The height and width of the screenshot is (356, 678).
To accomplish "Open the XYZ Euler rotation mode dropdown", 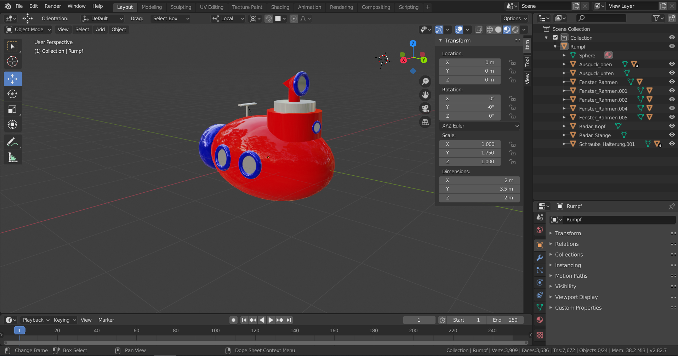I will [479, 126].
